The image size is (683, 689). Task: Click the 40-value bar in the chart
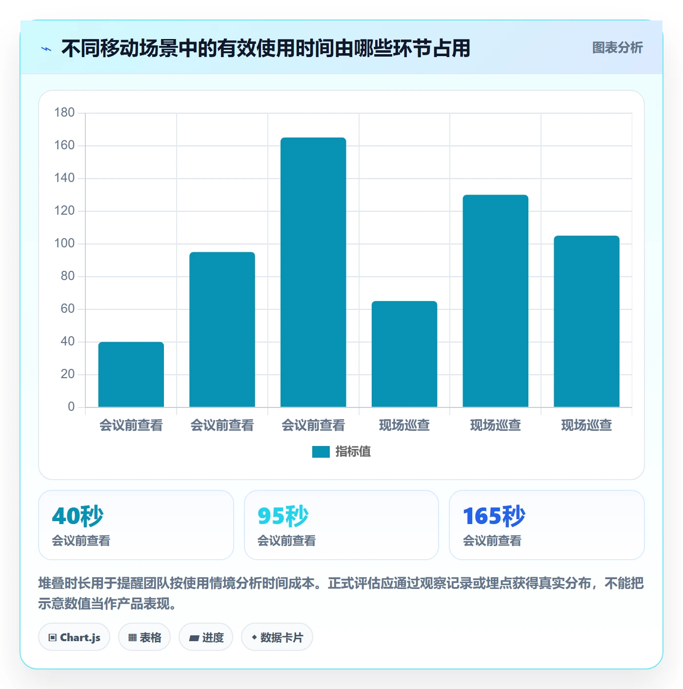(x=131, y=374)
